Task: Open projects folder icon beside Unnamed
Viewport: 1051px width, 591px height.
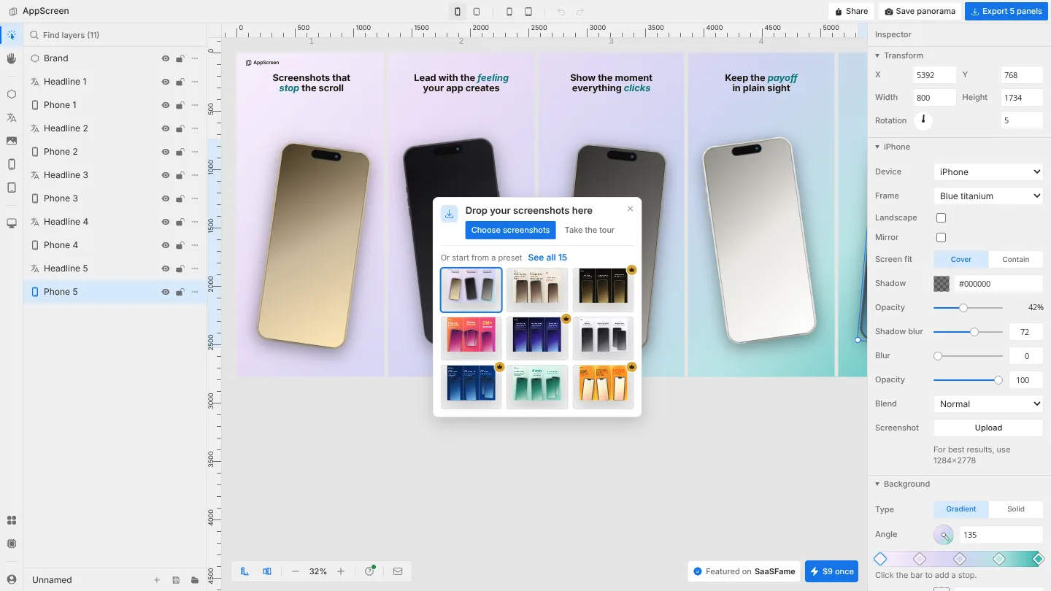Action: pyautogui.click(x=195, y=580)
